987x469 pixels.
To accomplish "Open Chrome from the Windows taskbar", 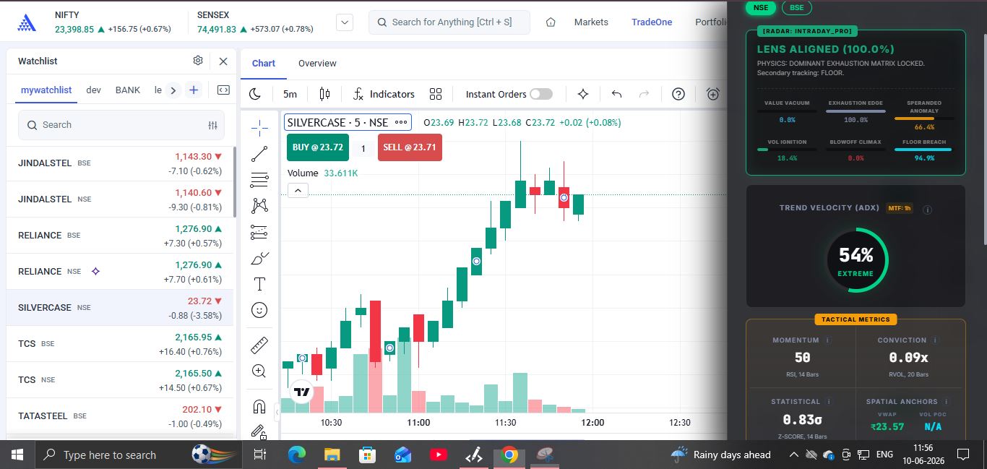I will click(509, 455).
